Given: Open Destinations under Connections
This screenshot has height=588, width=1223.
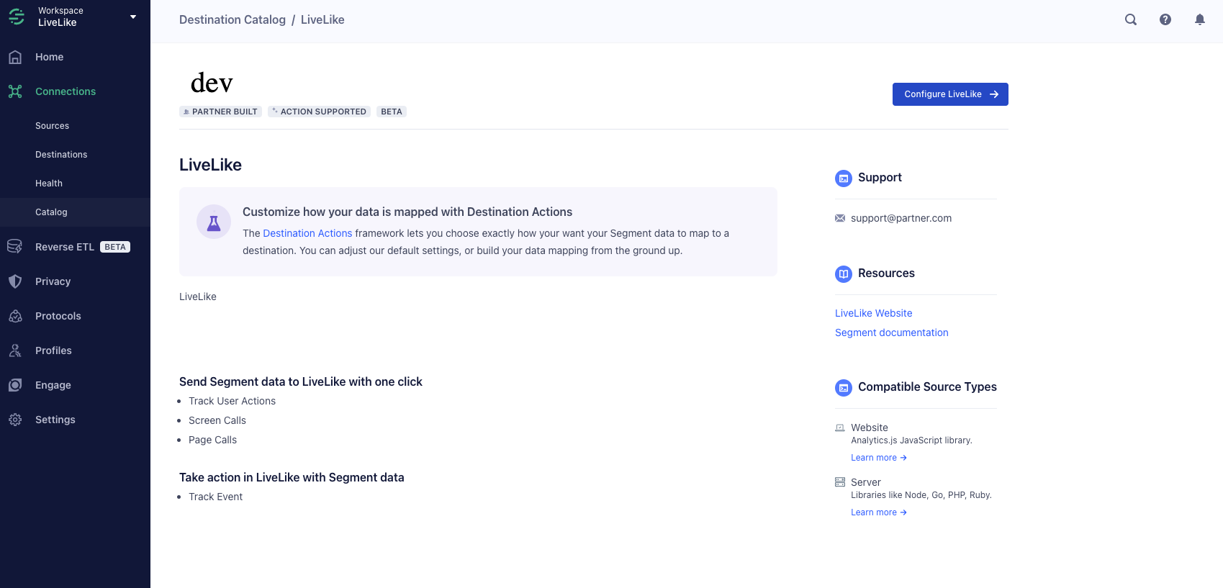Looking at the screenshot, I should [61, 155].
